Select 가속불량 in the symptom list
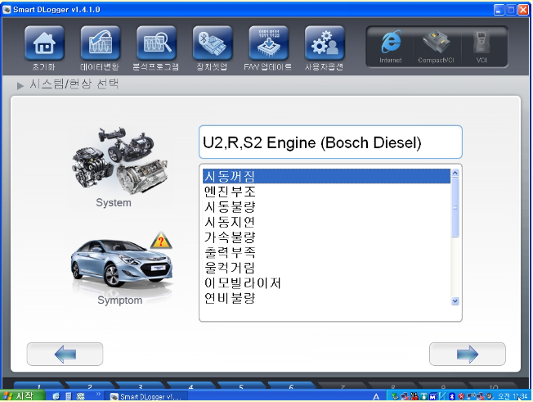The image size is (533, 402). [326, 237]
